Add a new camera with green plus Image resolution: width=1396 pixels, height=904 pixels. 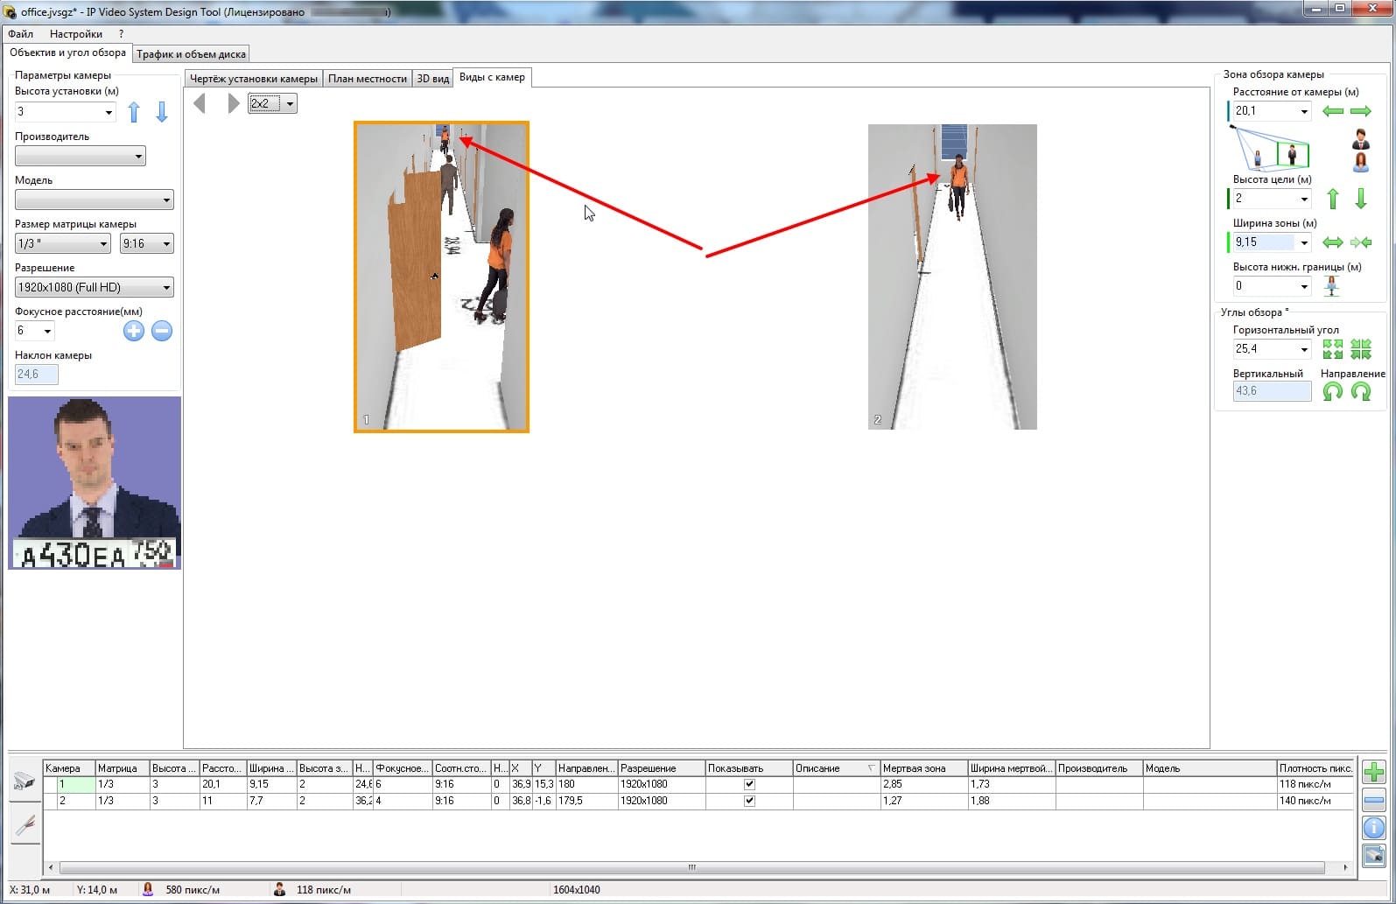[x=1374, y=771]
